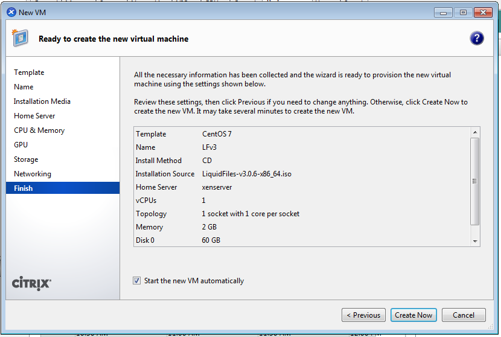Screen dimensions: 501x337
Task: Select the Installation Media step
Action: [42, 101]
